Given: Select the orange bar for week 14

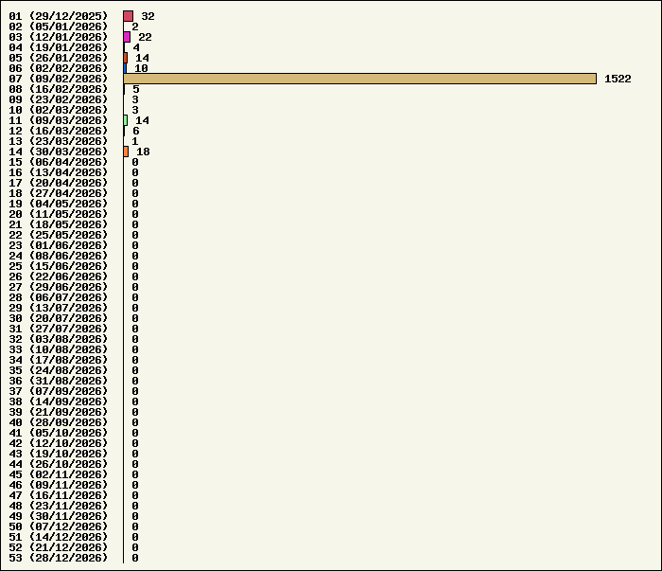Looking at the screenshot, I should [126, 152].
